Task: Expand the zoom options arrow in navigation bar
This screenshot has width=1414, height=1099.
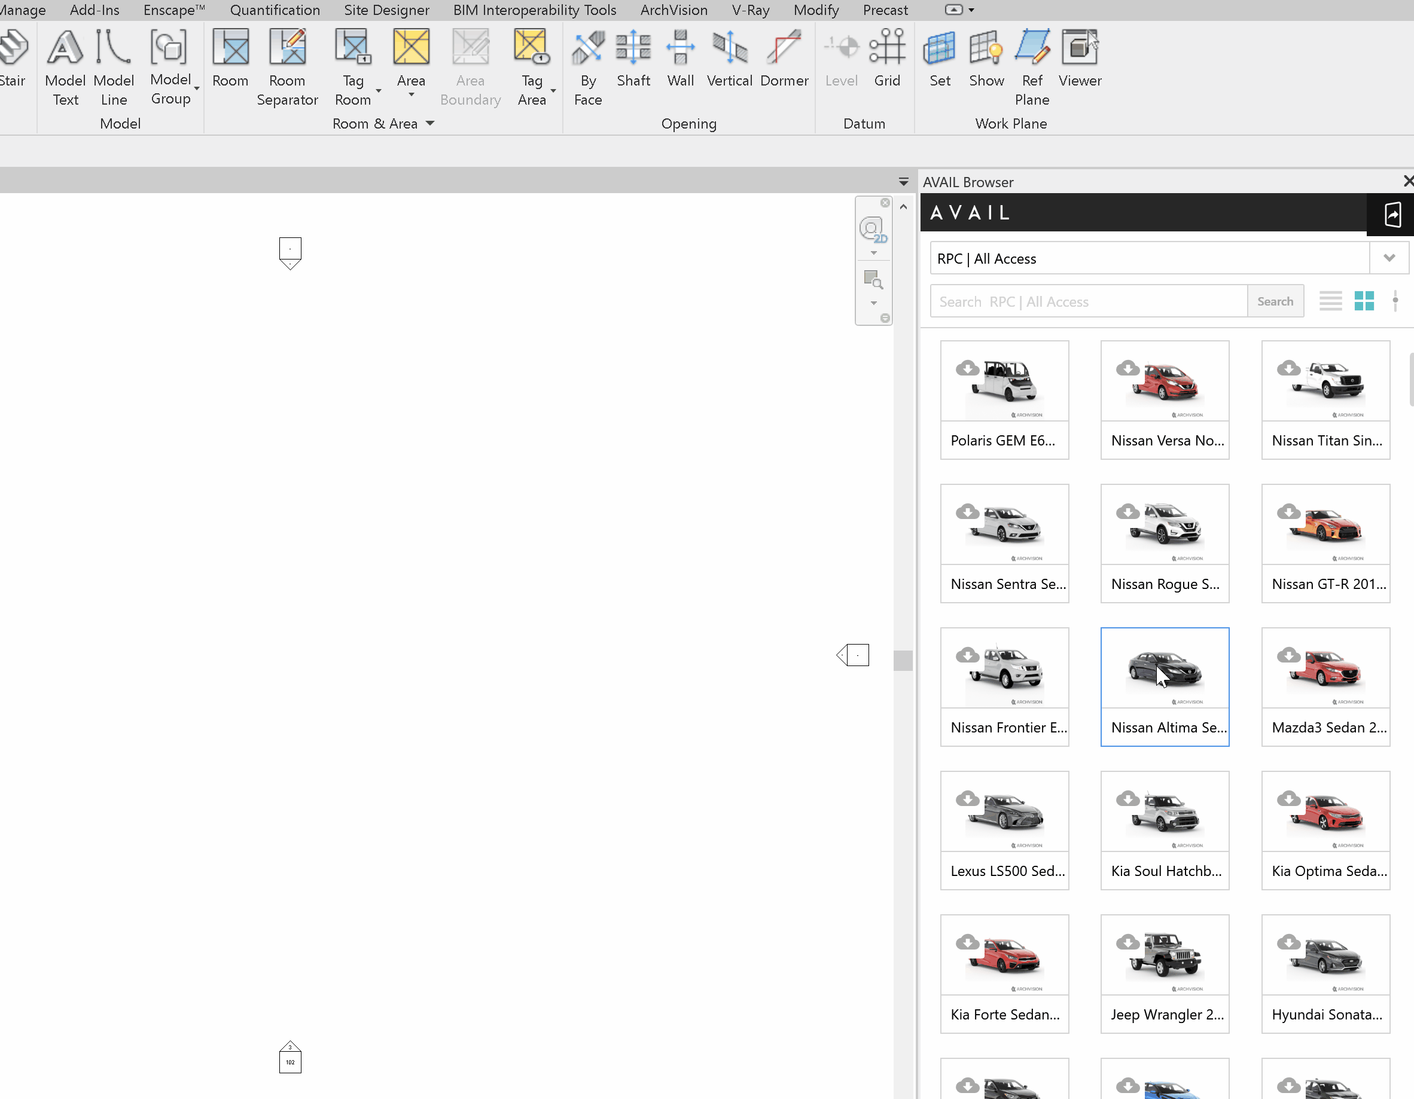Action: point(873,303)
